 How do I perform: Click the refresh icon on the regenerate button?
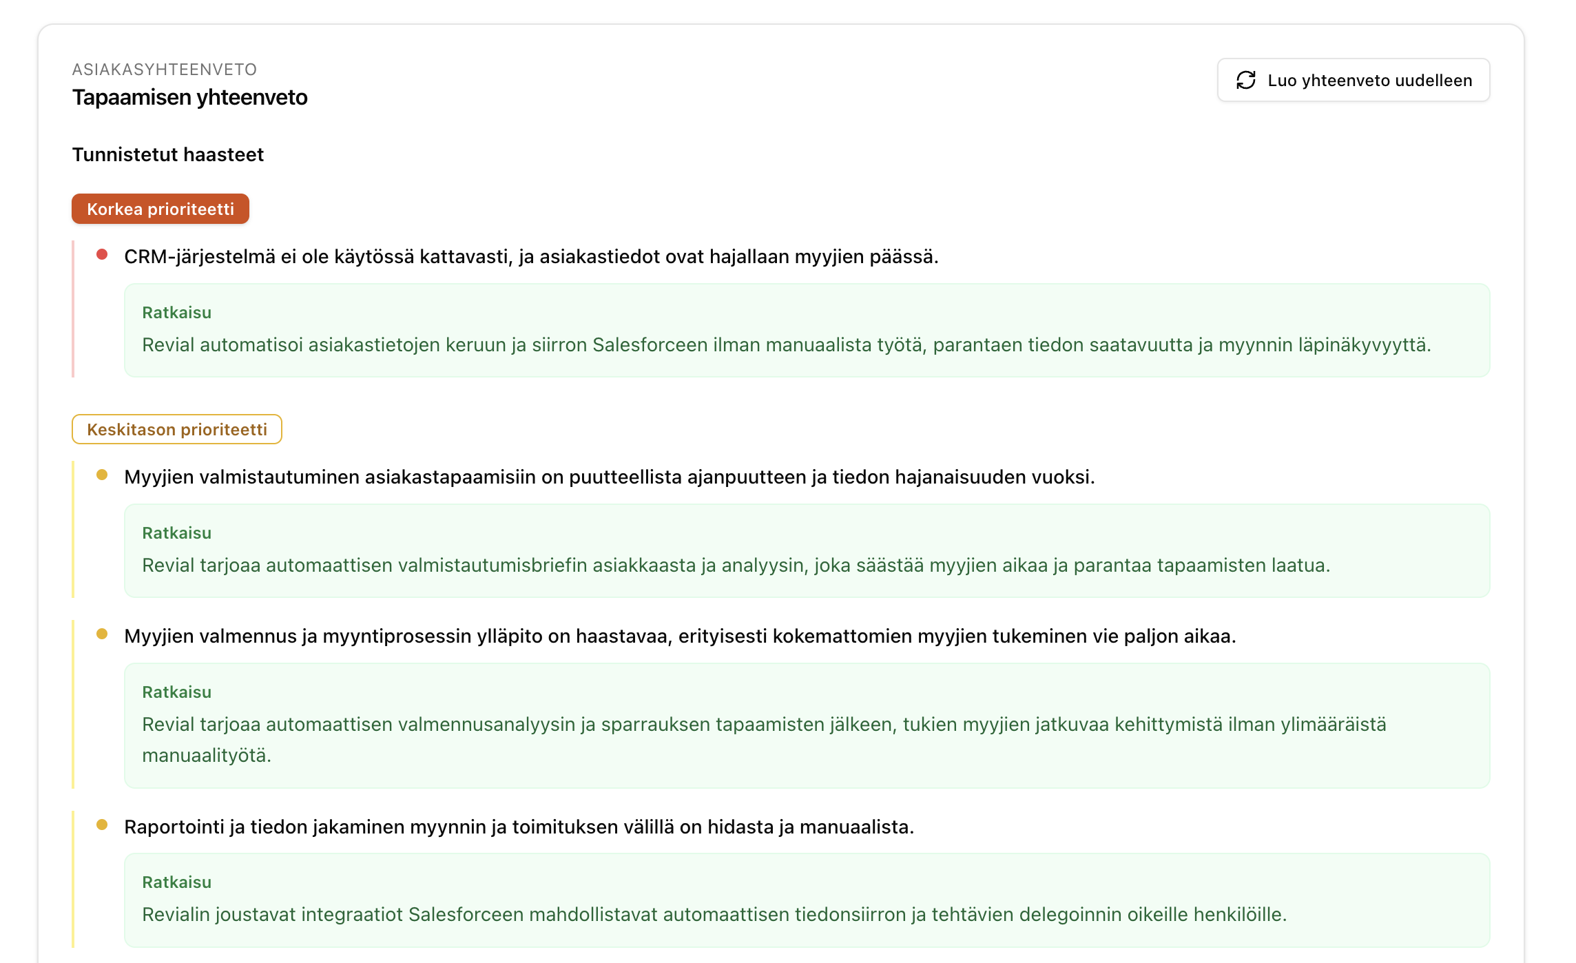click(x=1245, y=80)
